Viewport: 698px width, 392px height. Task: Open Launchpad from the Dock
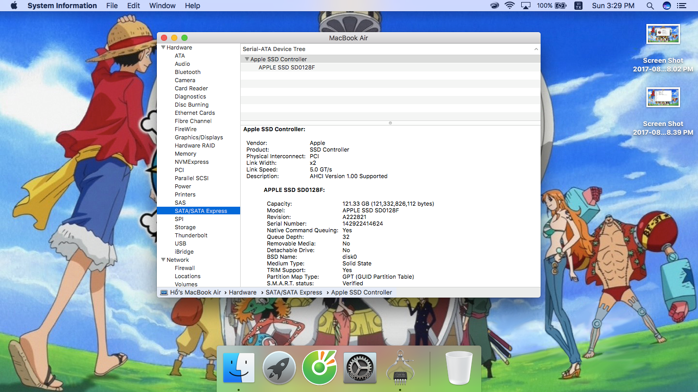tap(279, 367)
